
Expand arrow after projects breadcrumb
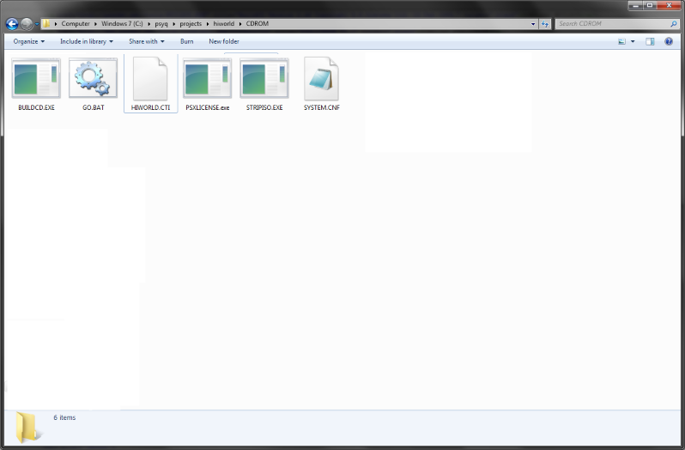[208, 24]
